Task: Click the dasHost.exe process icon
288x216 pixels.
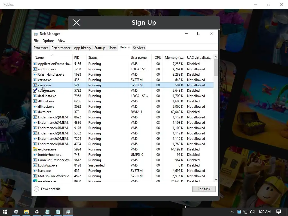Action: pos(35,96)
